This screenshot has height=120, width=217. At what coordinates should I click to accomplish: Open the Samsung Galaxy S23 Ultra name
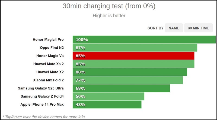click(41, 88)
